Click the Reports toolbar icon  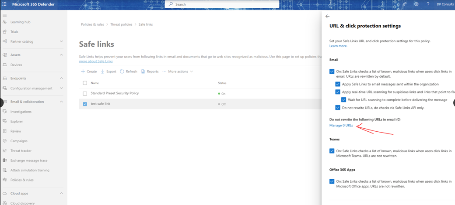[x=143, y=72]
